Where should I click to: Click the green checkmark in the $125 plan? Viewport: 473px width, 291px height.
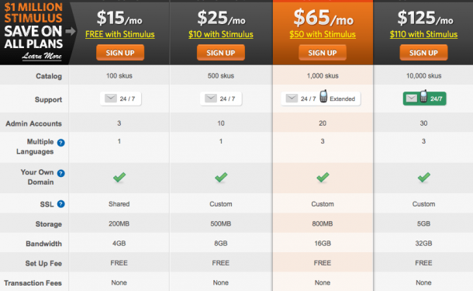(x=424, y=177)
